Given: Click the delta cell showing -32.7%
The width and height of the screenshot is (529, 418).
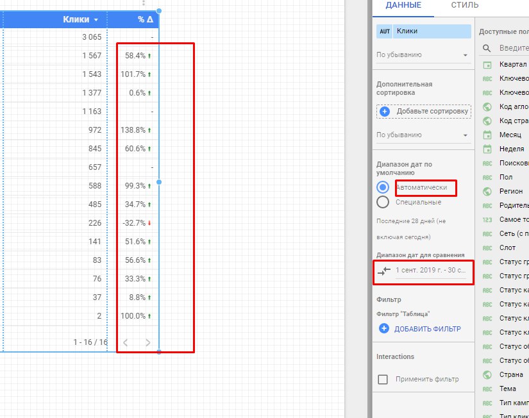Looking at the screenshot, I should point(133,223).
